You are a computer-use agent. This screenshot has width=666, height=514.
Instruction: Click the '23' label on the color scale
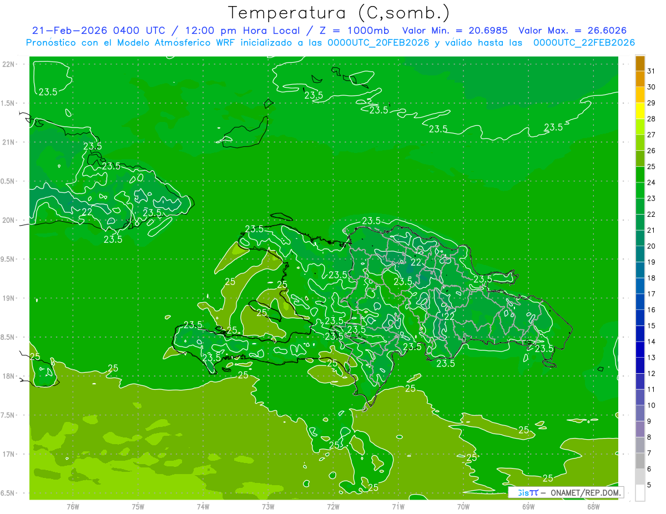[652, 199]
